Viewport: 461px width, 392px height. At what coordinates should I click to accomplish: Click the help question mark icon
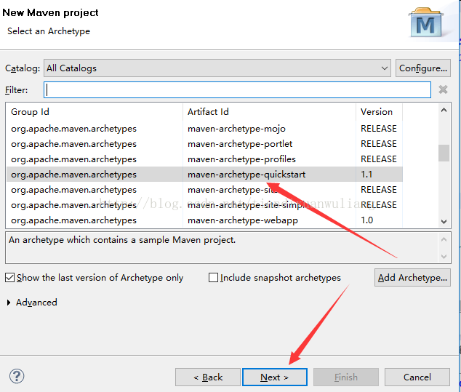coord(17,376)
